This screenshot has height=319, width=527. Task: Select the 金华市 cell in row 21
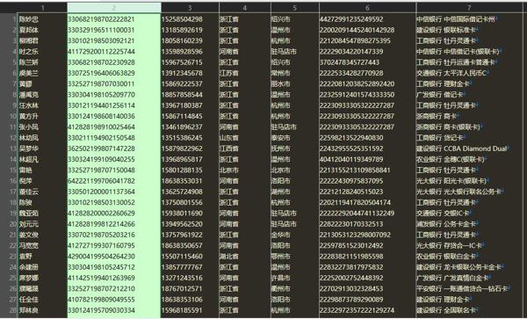click(295, 235)
